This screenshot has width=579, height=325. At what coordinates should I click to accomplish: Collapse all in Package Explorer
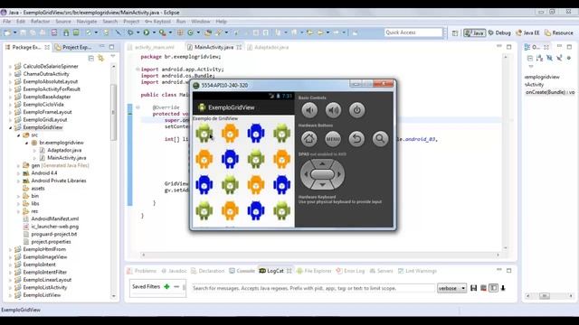pos(90,58)
